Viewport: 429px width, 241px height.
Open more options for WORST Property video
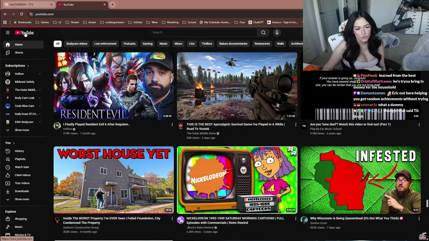point(172,219)
